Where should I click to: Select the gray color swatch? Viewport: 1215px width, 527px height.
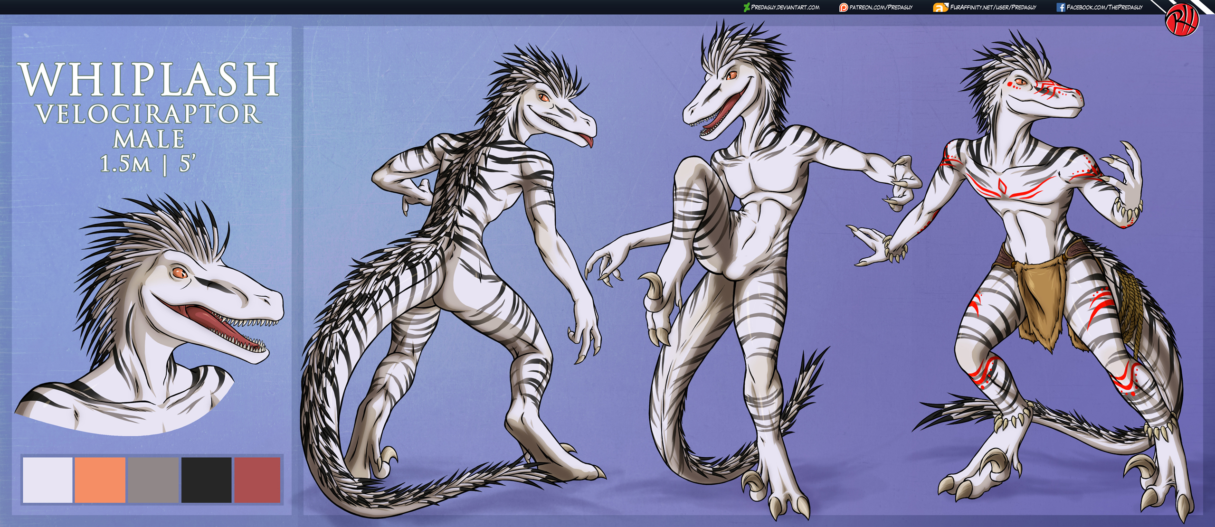click(153, 480)
